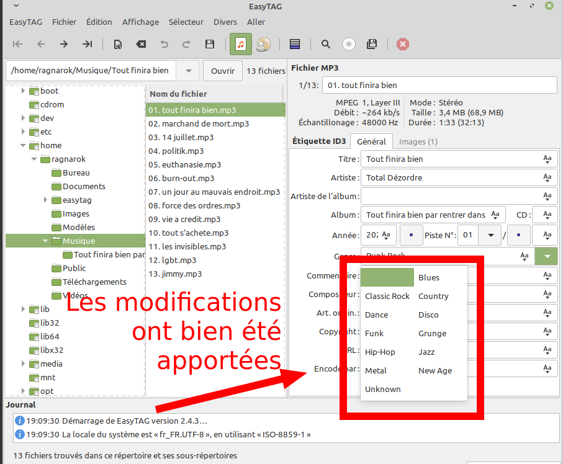Toggle the browse-by-directory music note button
This screenshot has height=464, width=563.
(241, 44)
